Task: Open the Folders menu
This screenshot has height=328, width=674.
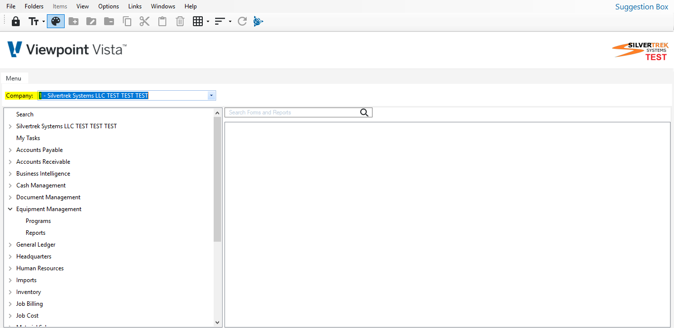Action: coord(34,6)
